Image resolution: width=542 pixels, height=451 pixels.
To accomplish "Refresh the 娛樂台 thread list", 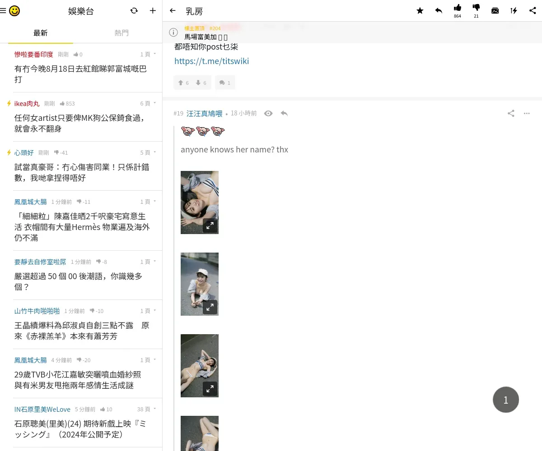I will (134, 11).
